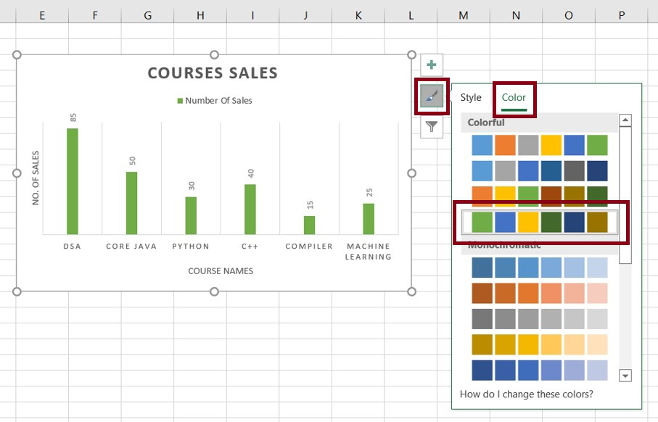Select column N header
Screen dimensions: 658x422
tap(516, 15)
